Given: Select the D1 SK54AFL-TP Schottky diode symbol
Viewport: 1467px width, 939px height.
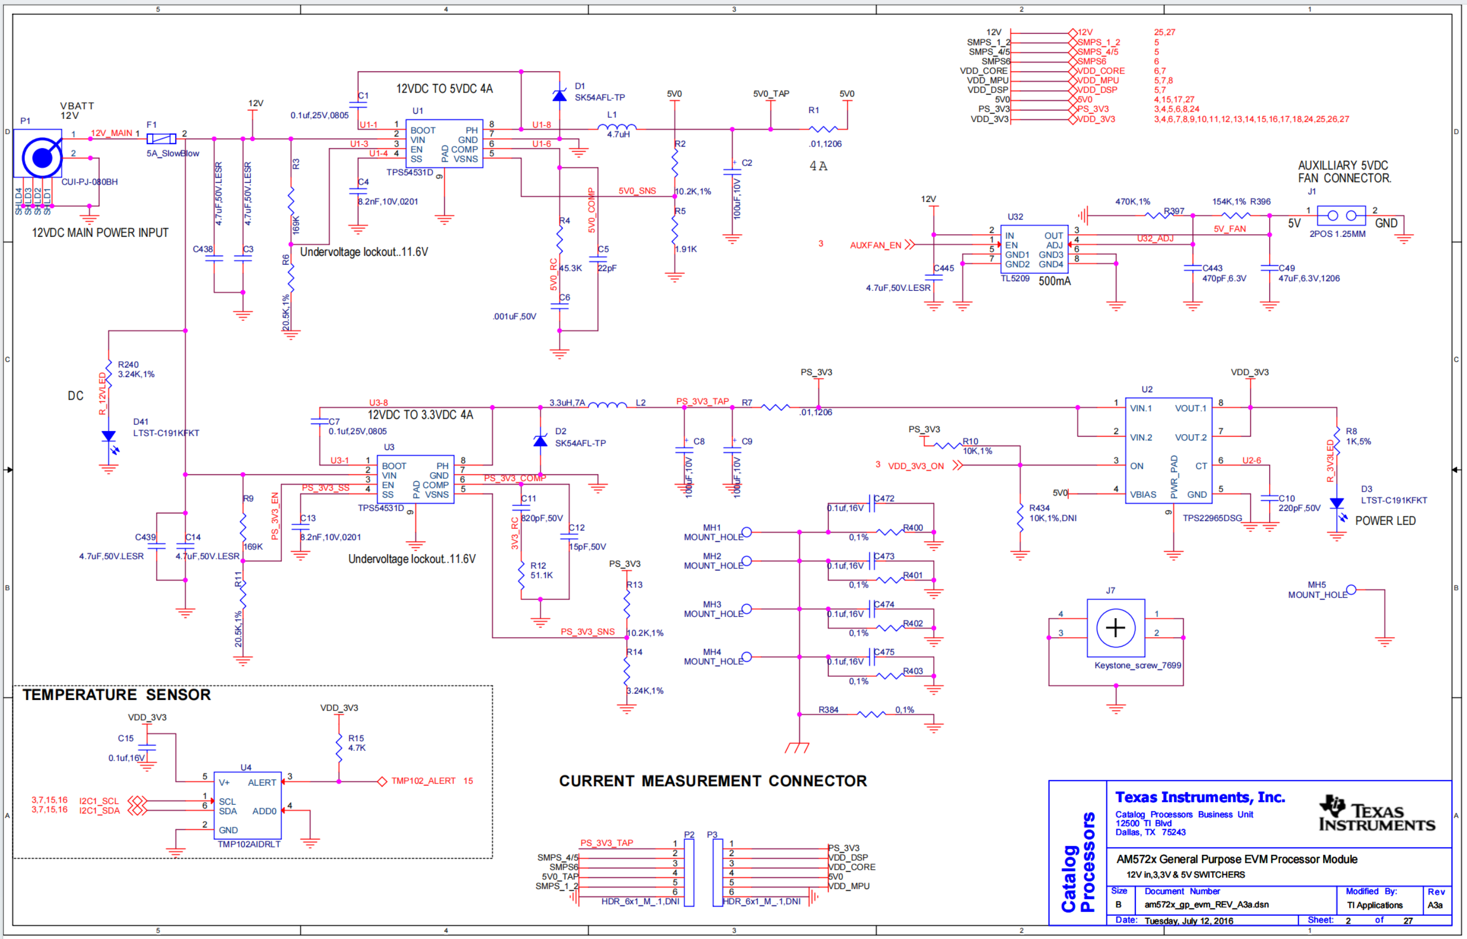Looking at the screenshot, I should (559, 95).
